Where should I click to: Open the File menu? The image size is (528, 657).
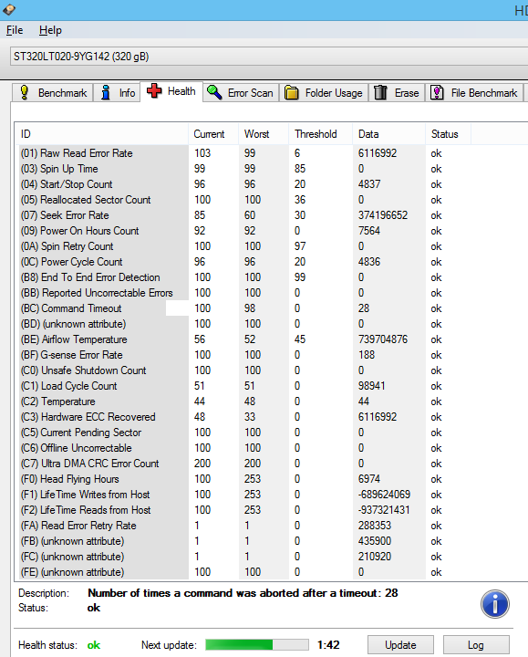click(15, 30)
